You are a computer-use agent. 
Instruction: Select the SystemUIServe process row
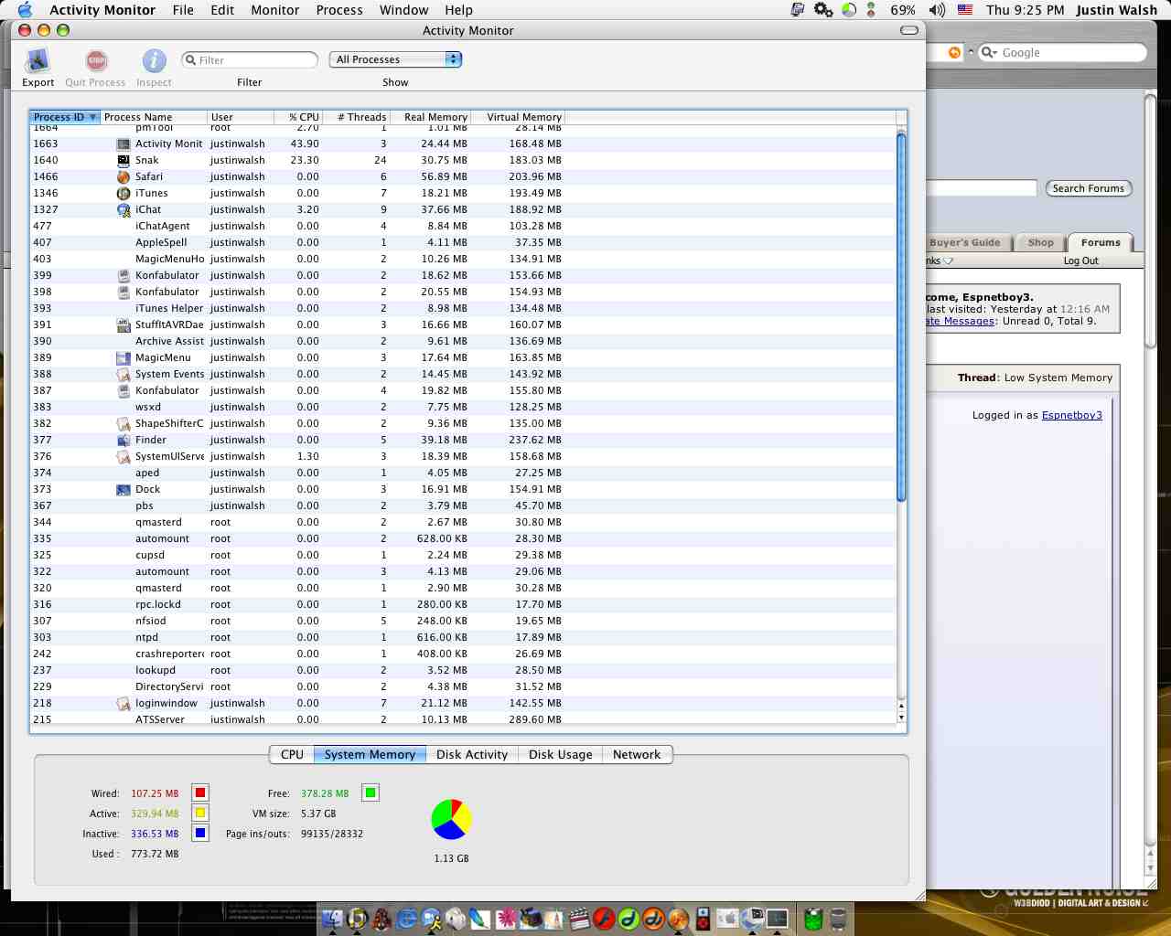[x=462, y=456]
